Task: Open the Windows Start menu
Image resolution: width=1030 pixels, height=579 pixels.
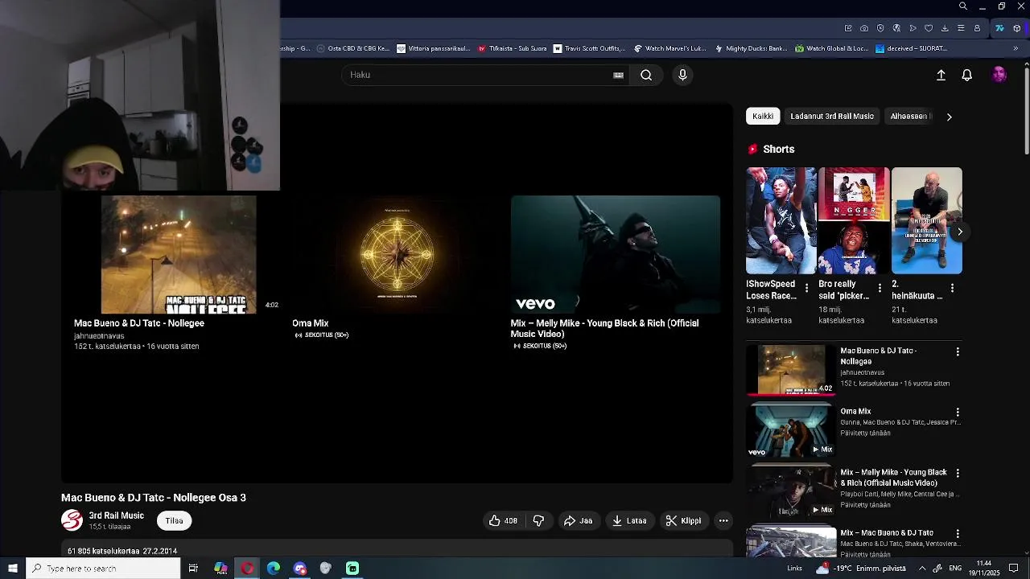Action: tap(12, 569)
